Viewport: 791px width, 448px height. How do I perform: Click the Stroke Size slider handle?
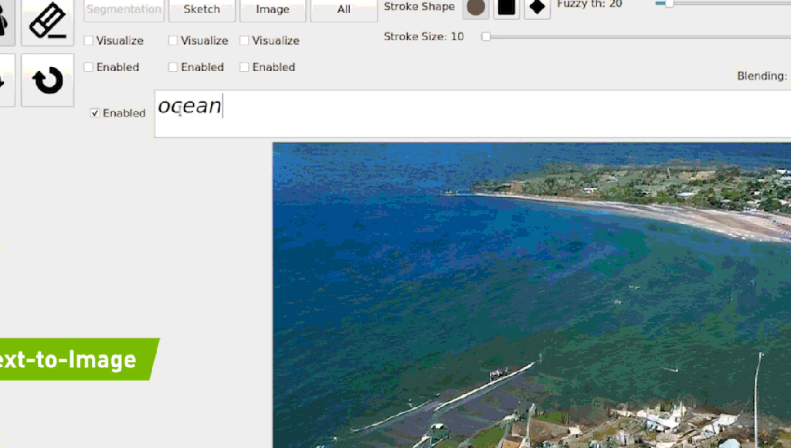[486, 36]
